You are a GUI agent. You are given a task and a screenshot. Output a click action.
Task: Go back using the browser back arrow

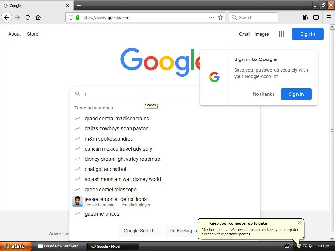click(7, 17)
